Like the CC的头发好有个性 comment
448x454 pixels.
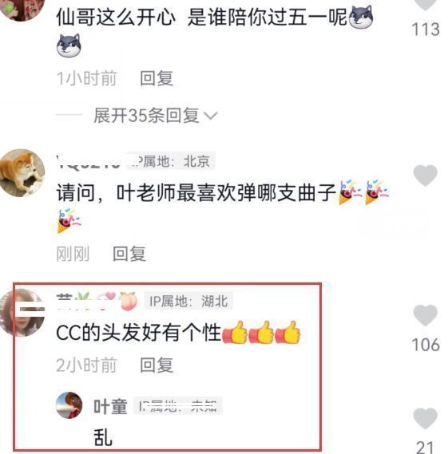(x=425, y=315)
